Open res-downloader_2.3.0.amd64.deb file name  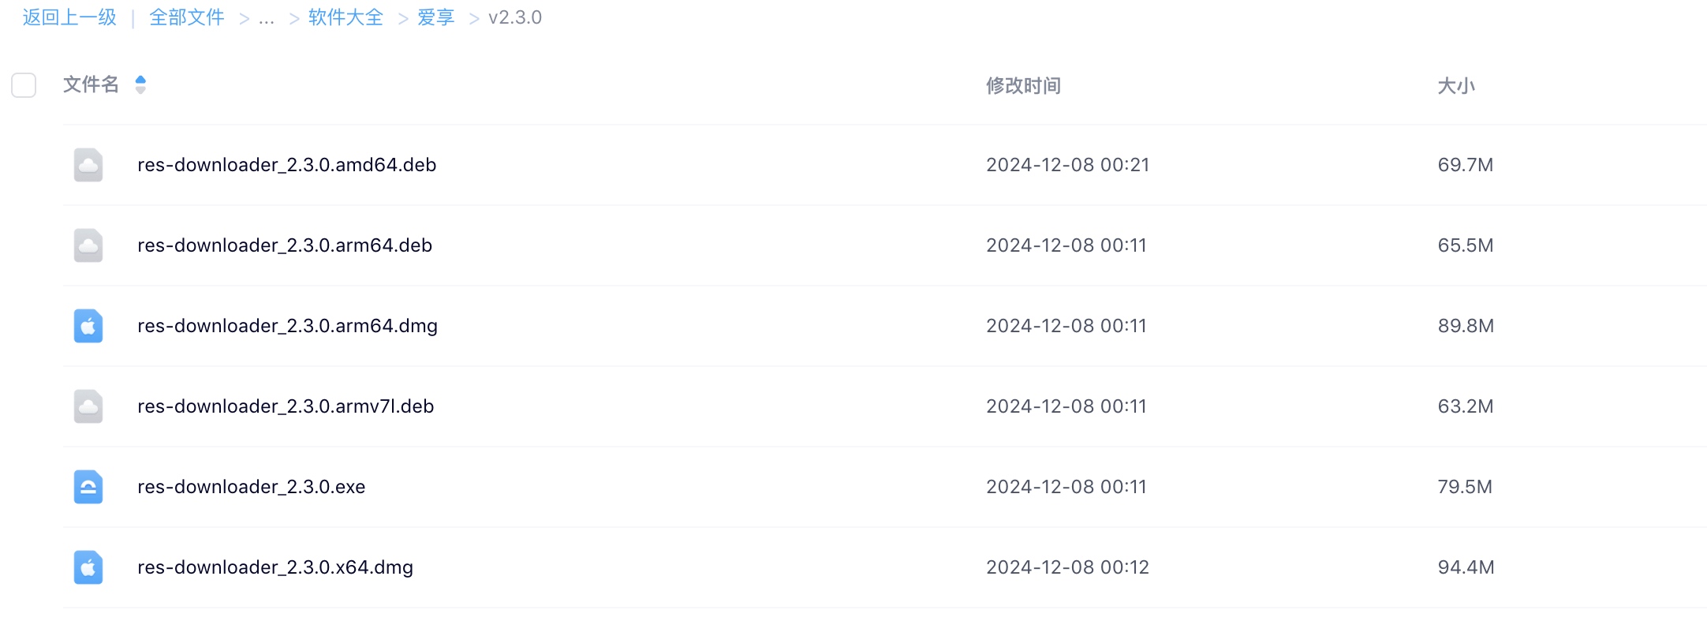pyautogui.click(x=287, y=165)
